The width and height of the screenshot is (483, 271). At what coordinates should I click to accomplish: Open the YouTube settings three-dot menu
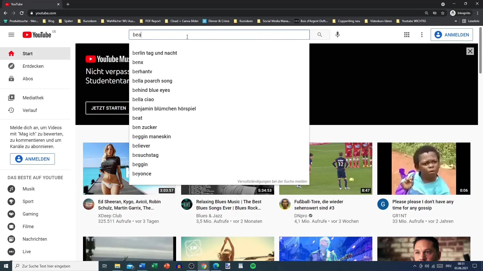[422, 35]
